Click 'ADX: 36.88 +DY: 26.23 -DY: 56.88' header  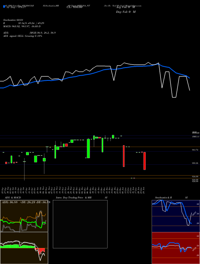(x=26, y=202)
